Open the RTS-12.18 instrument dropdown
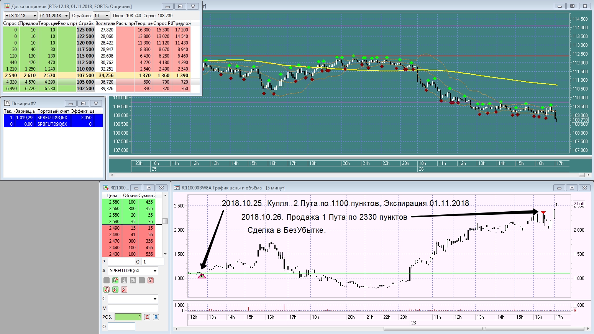594x334 pixels. (34, 16)
